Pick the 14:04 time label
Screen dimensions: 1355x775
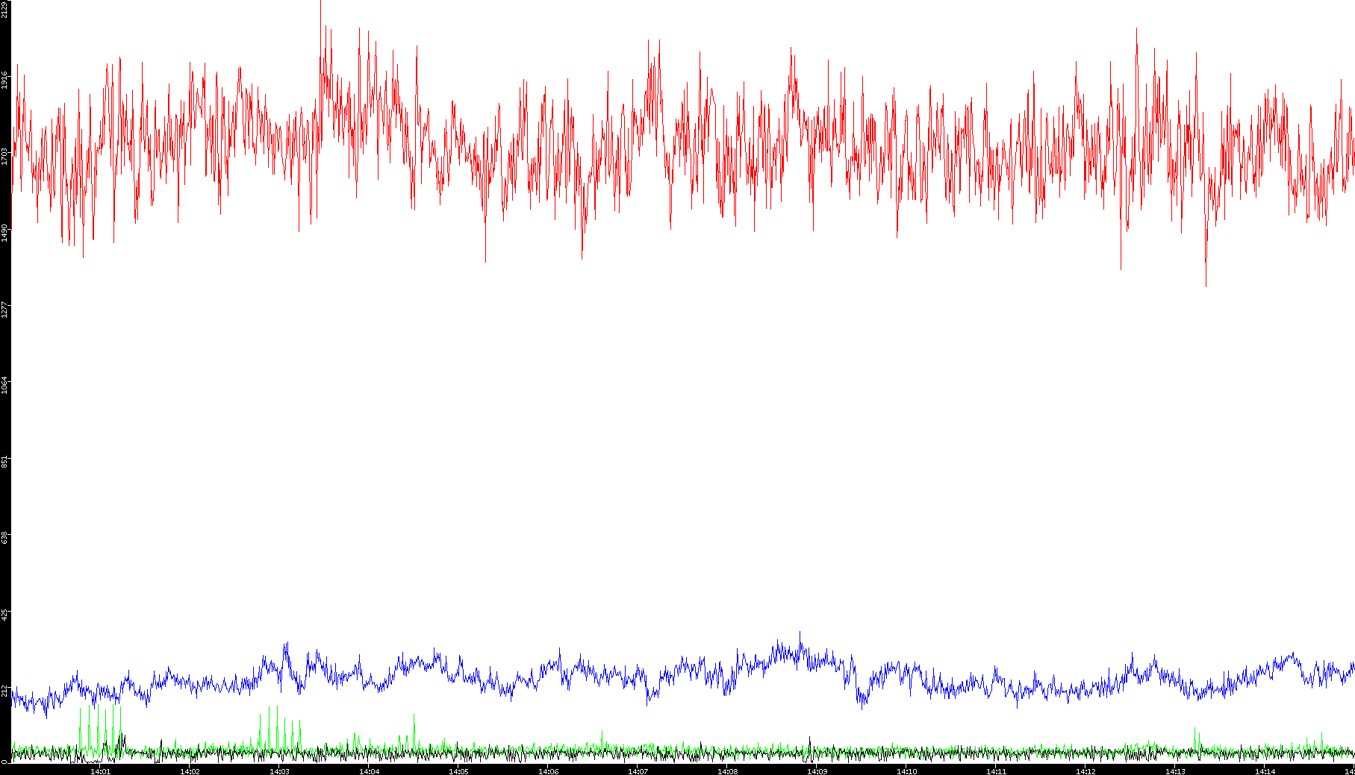369,771
